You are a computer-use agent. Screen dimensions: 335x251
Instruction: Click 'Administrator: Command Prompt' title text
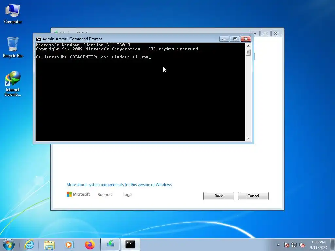click(x=72, y=39)
